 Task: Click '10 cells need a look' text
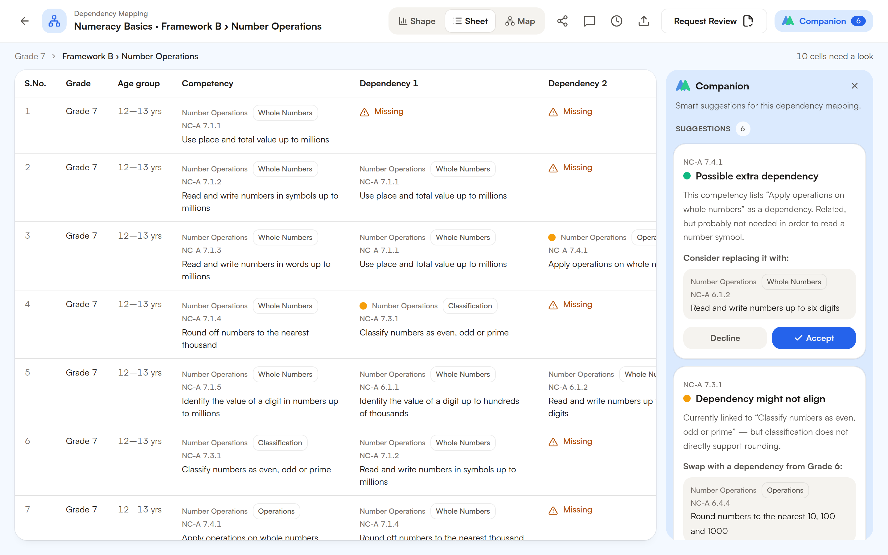click(834, 56)
